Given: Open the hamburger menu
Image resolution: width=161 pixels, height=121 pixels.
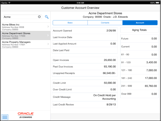Looking at the screenshot, I should [x=5, y=117].
